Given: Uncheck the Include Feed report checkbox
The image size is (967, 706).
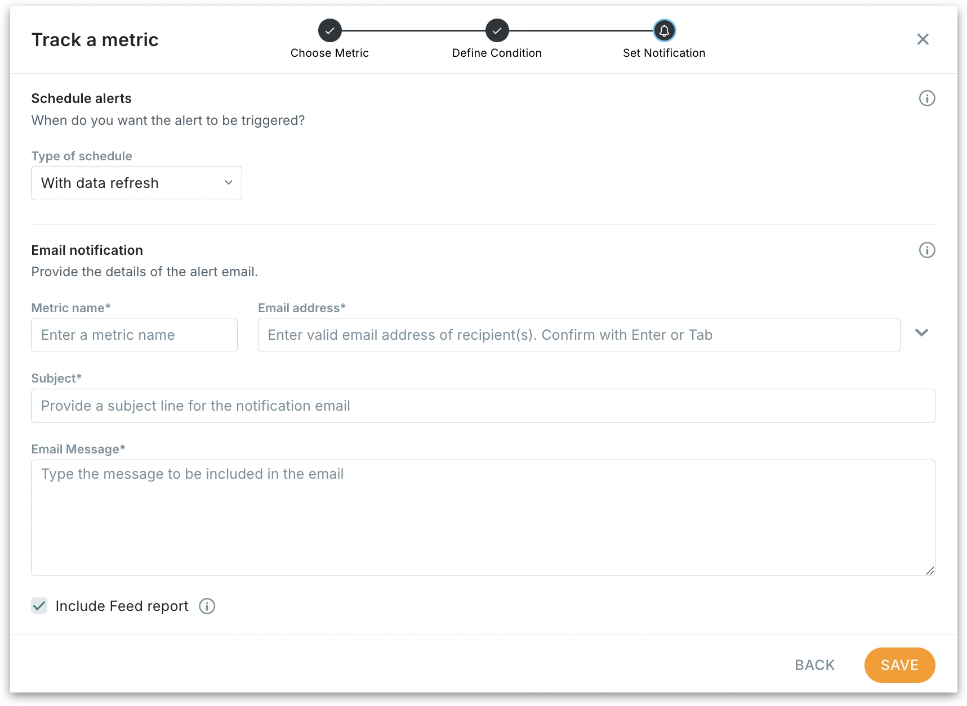Looking at the screenshot, I should (x=39, y=606).
